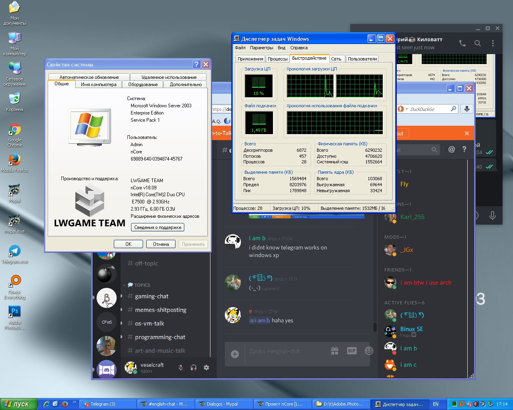Click Отмена in Свойства системы

(161, 244)
